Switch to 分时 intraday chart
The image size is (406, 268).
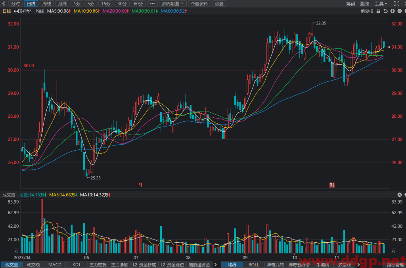point(15,4)
